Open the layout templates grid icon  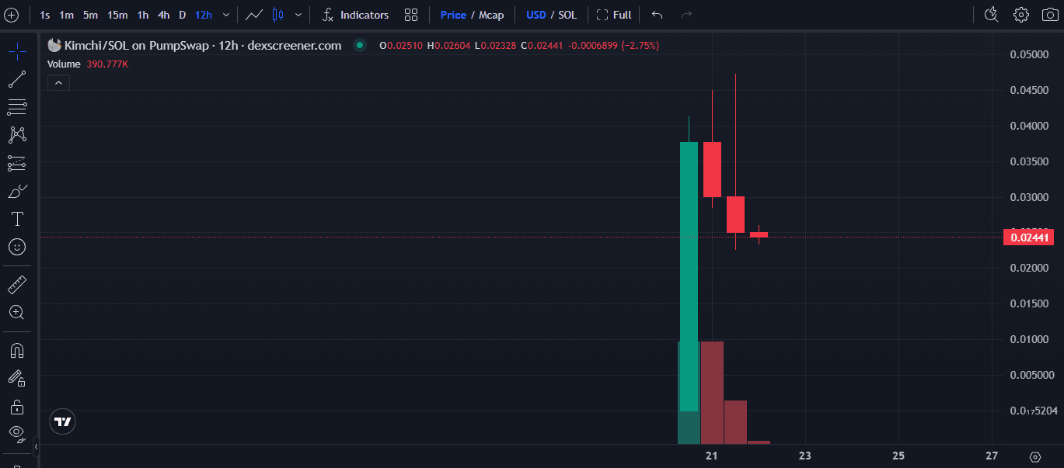coord(411,15)
